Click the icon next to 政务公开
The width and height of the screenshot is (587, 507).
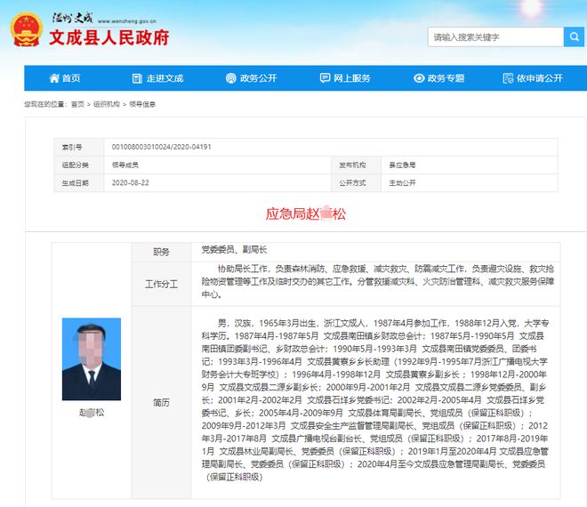pos(232,78)
